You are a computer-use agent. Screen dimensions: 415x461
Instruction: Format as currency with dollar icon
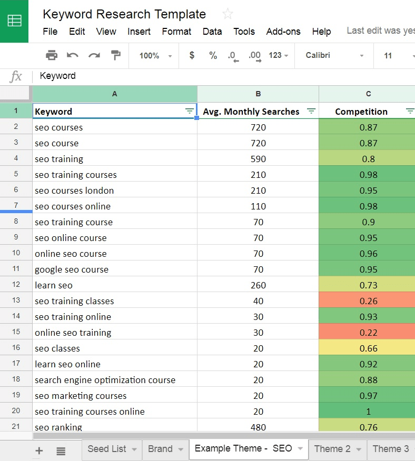tap(192, 55)
